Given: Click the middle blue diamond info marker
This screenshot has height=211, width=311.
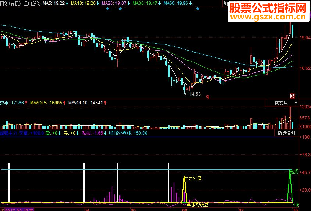Looking at the screenshot, I should point(120,9).
